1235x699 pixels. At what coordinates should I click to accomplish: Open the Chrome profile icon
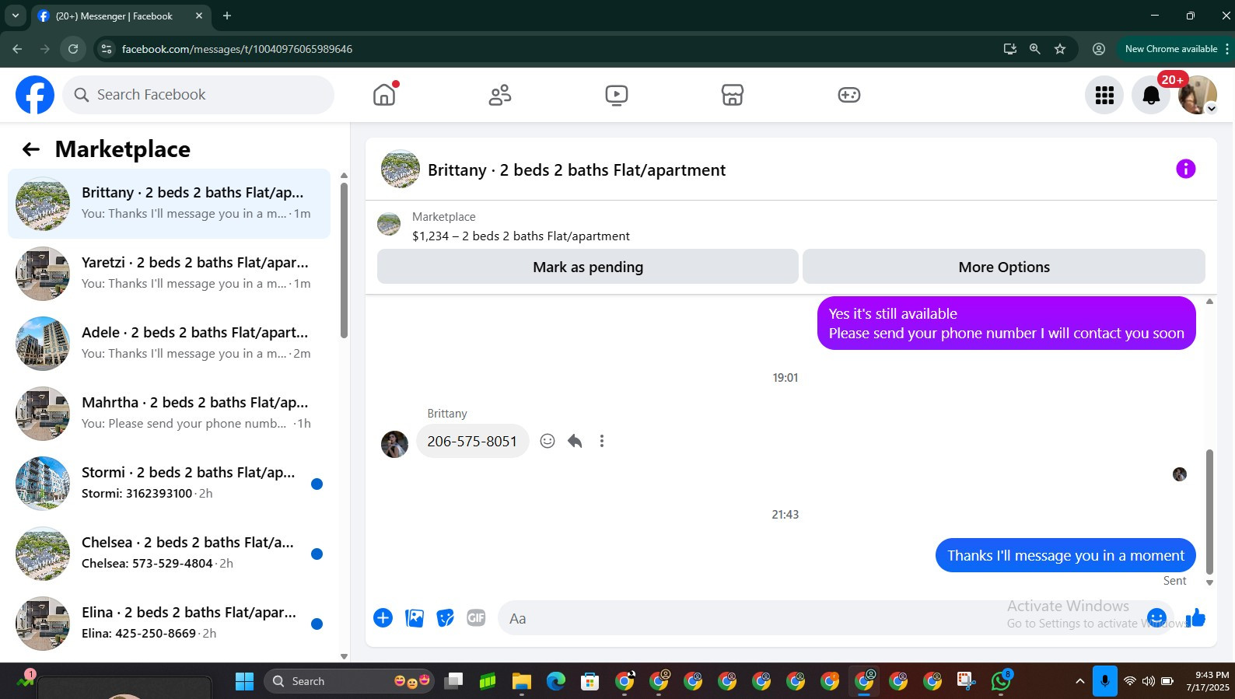[1099, 49]
